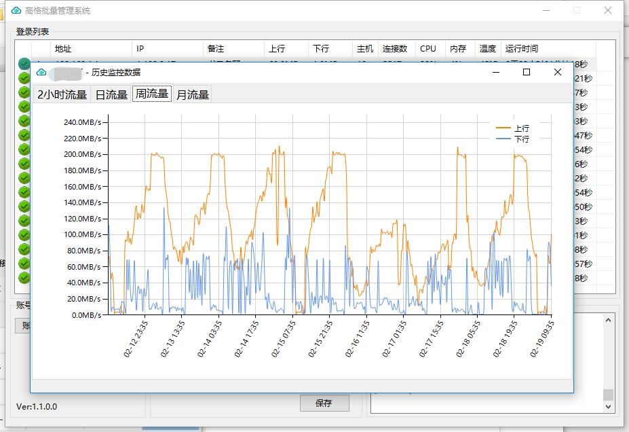Viewport: 629px width, 432px height.
Task: Click the 连接数 column header
Action: [395, 49]
